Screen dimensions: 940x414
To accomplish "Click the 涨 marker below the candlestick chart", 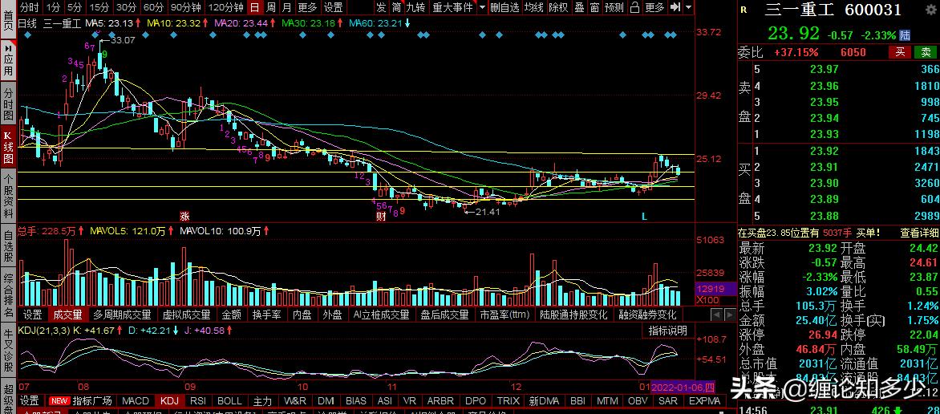I will [x=184, y=215].
